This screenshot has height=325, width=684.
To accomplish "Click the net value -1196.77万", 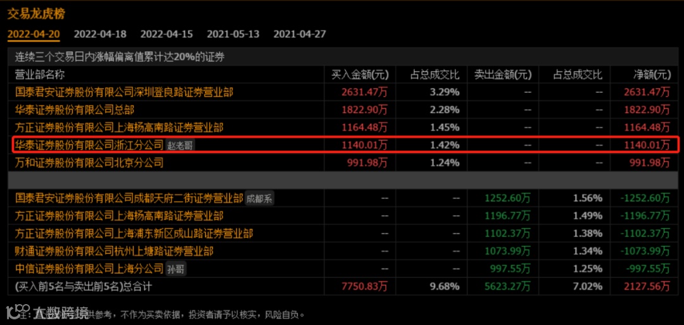I will tap(645, 216).
